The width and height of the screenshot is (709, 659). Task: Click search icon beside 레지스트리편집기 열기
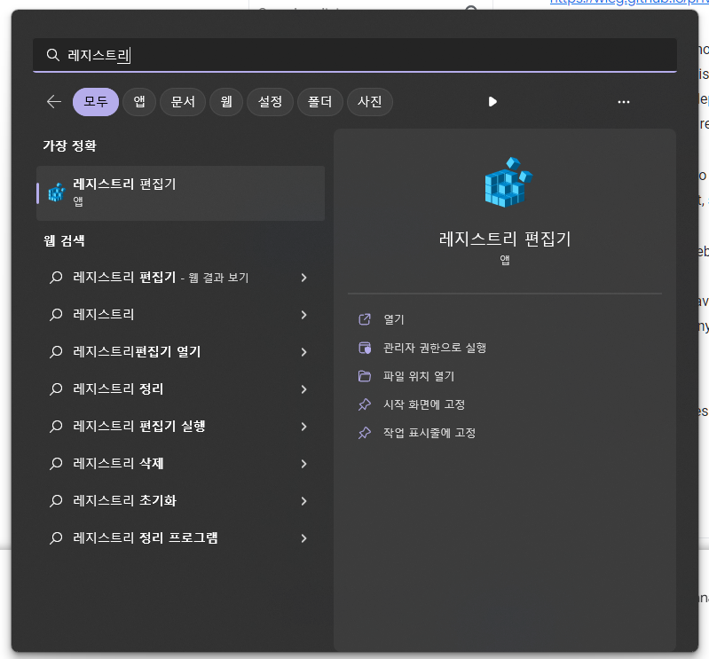[56, 351]
